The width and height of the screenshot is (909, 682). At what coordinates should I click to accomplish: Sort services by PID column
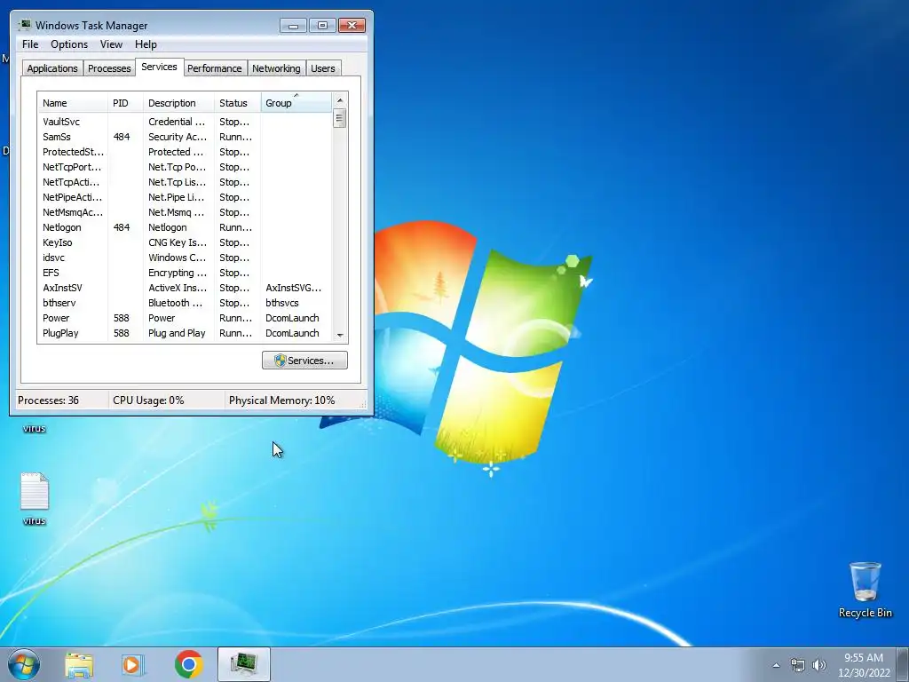(x=125, y=103)
